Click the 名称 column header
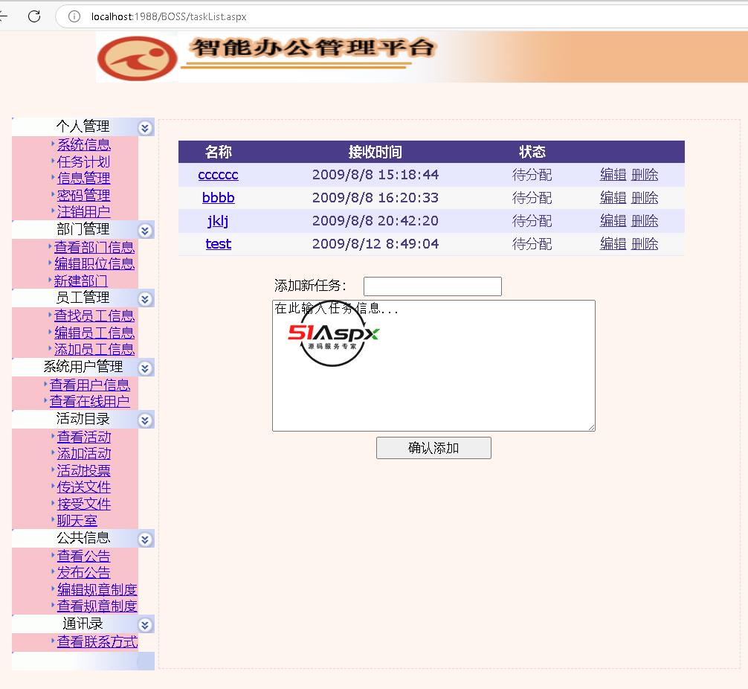748x689 pixels. pyautogui.click(x=218, y=152)
